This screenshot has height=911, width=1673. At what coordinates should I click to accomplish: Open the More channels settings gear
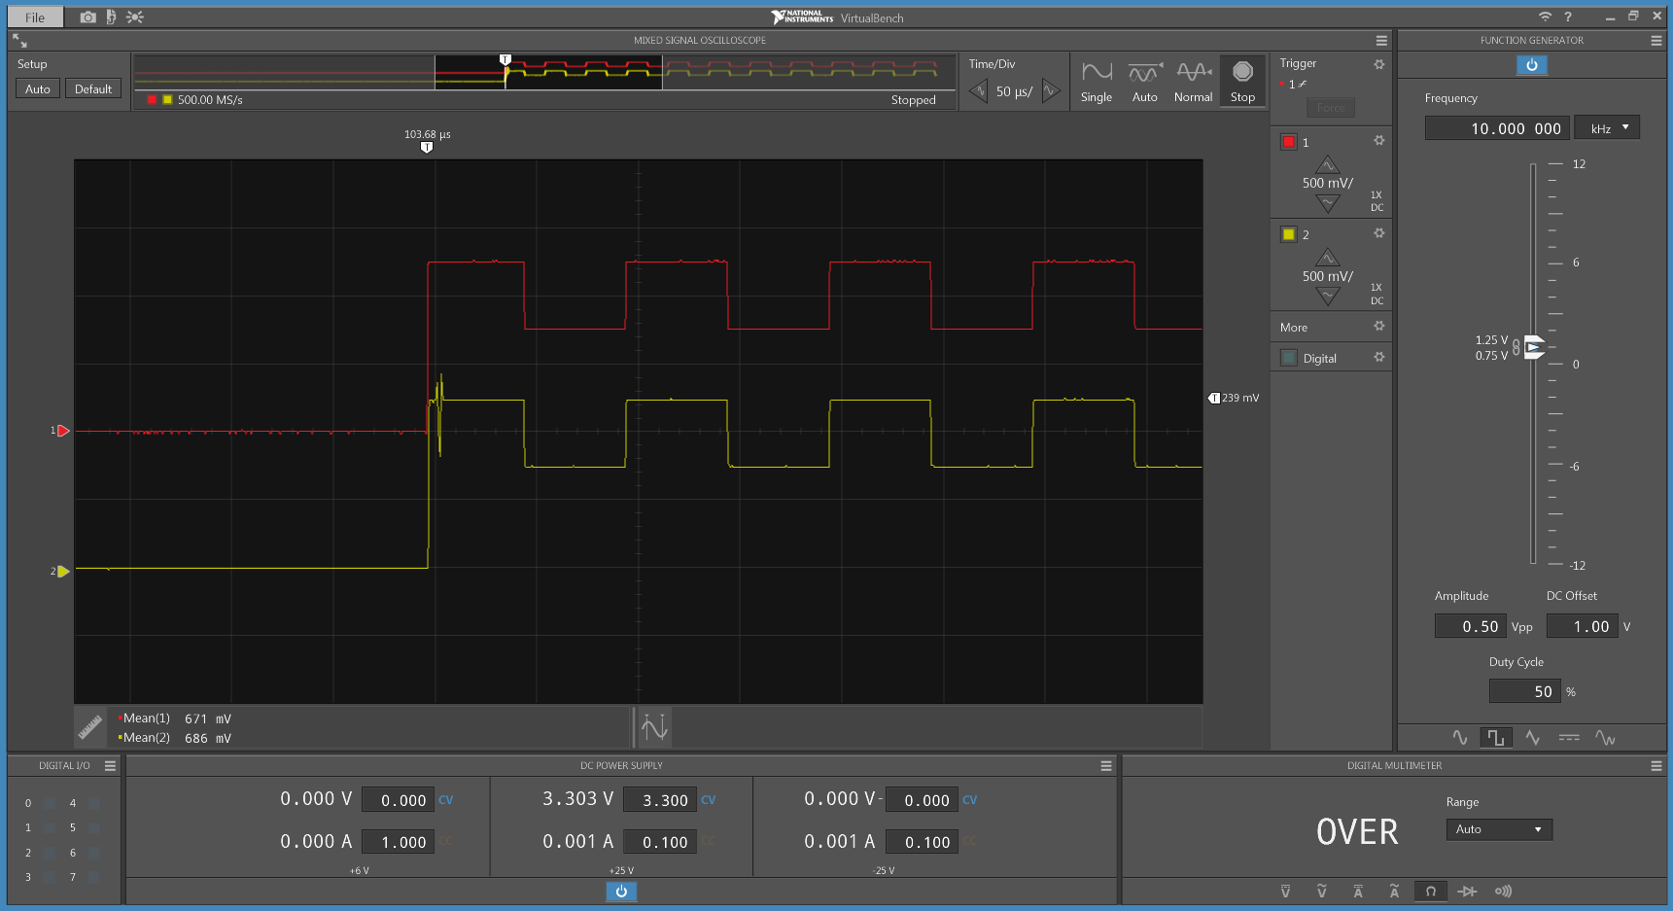1378,327
